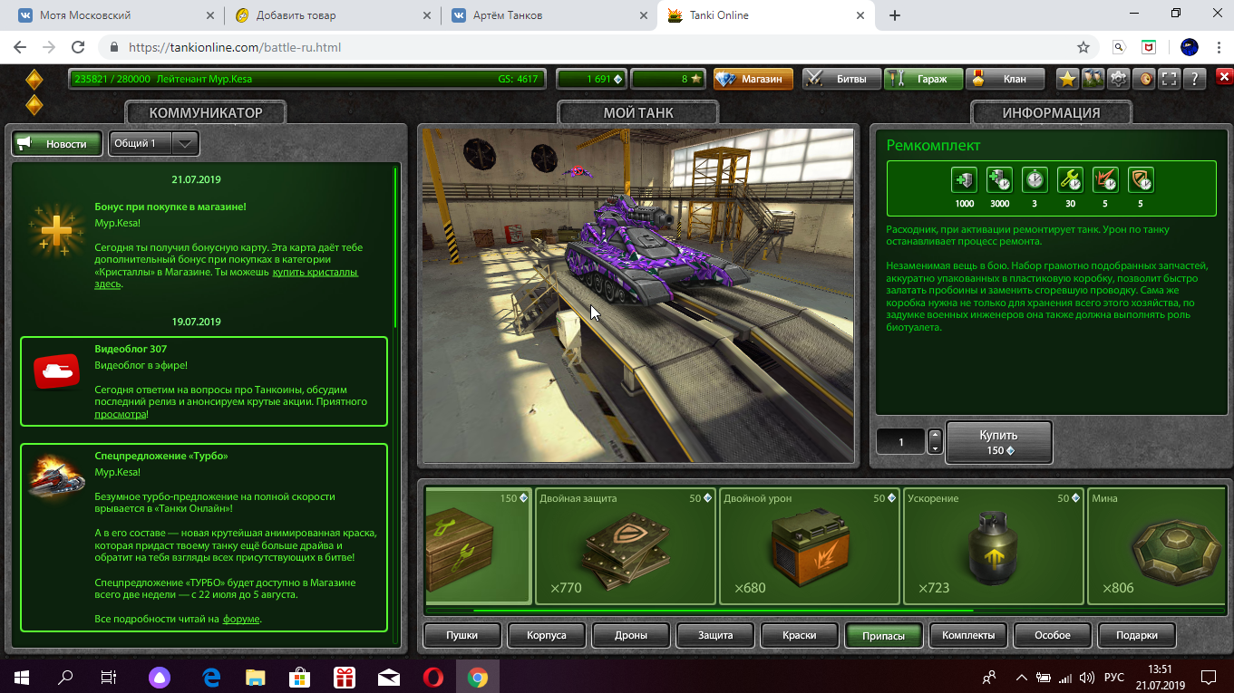1234x693 pixels.
Task: Open the McAfee extension icon
Action: (x=1147, y=47)
